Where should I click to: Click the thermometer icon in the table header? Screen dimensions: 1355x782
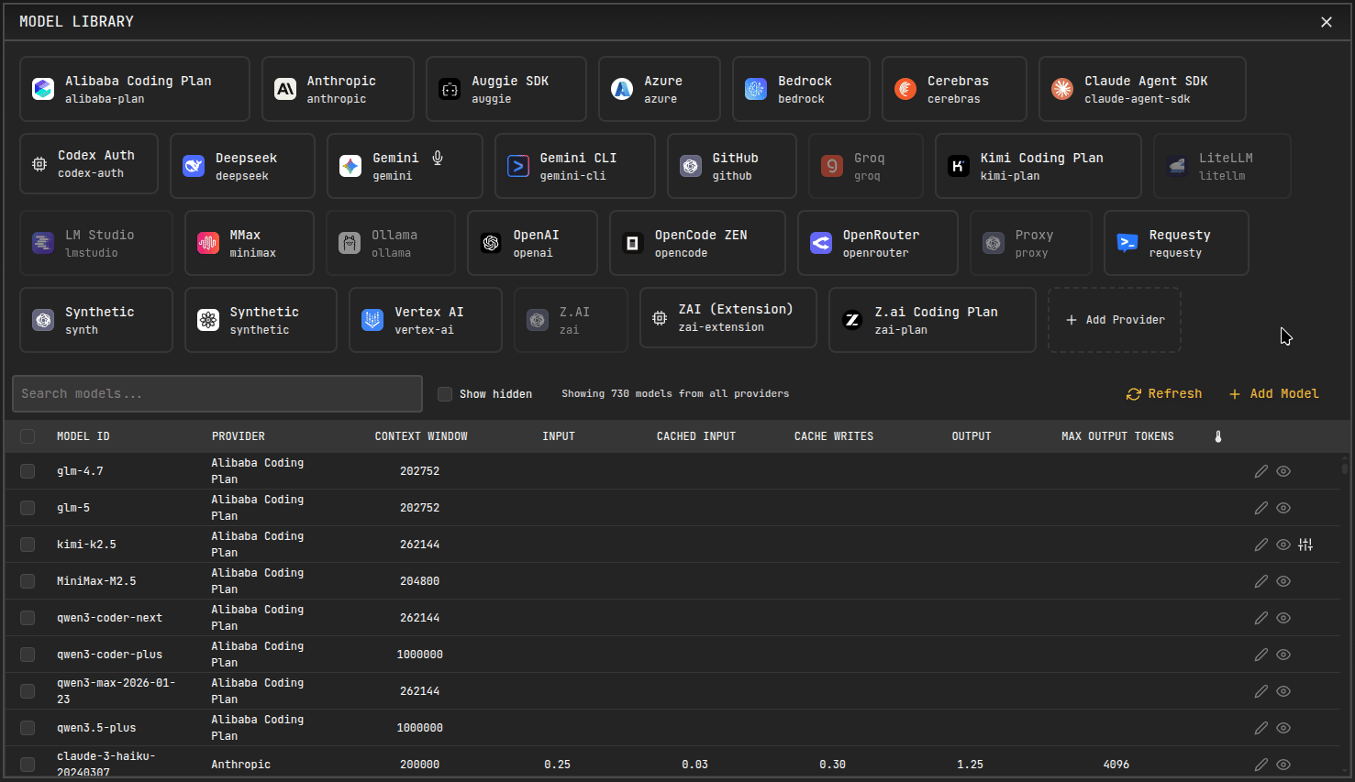pyautogui.click(x=1218, y=436)
